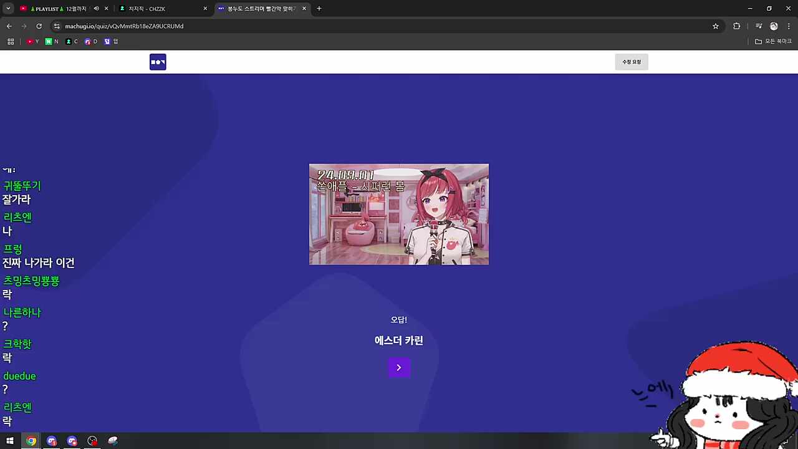Click the 수정 요청 button
The height and width of the screenshot is (449, 798).
[632, 62]
